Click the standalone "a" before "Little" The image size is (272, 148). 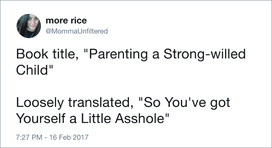73,120
